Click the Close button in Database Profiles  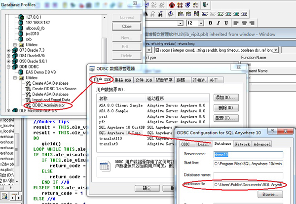pos(127,26)
